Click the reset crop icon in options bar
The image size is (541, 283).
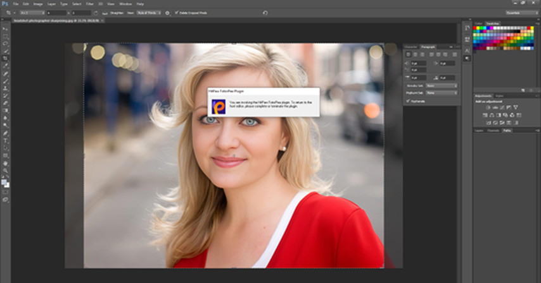(265, 13)
